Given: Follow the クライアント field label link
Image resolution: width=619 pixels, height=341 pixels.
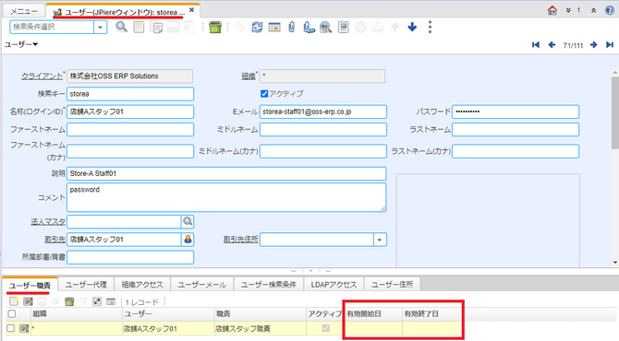Looking at the screenshot, I should tap(42, 76).
